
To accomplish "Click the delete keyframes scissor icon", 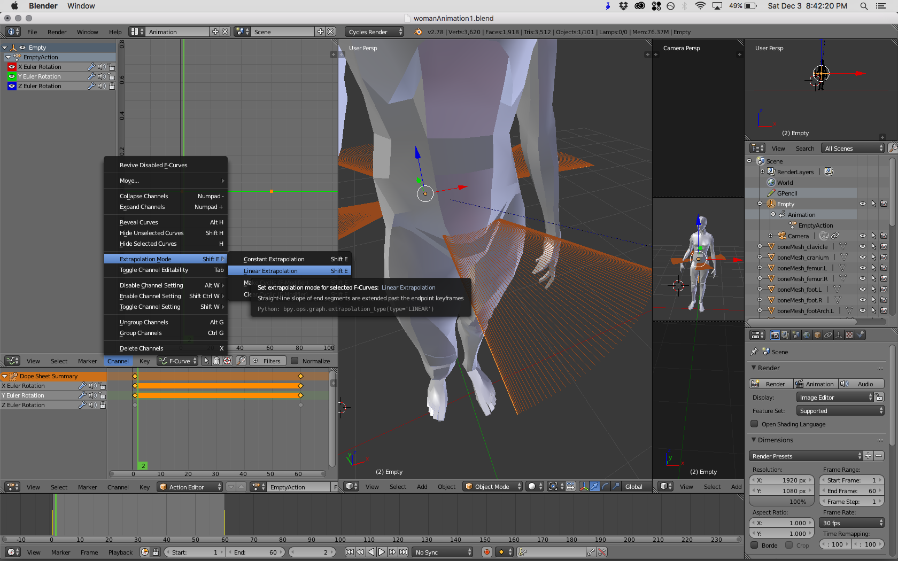I will pos(602,552).
